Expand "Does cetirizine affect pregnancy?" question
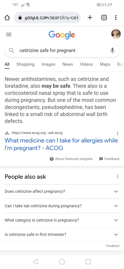Image resolution: width=124 pixels, height=269 pixels. coord(62,191)
